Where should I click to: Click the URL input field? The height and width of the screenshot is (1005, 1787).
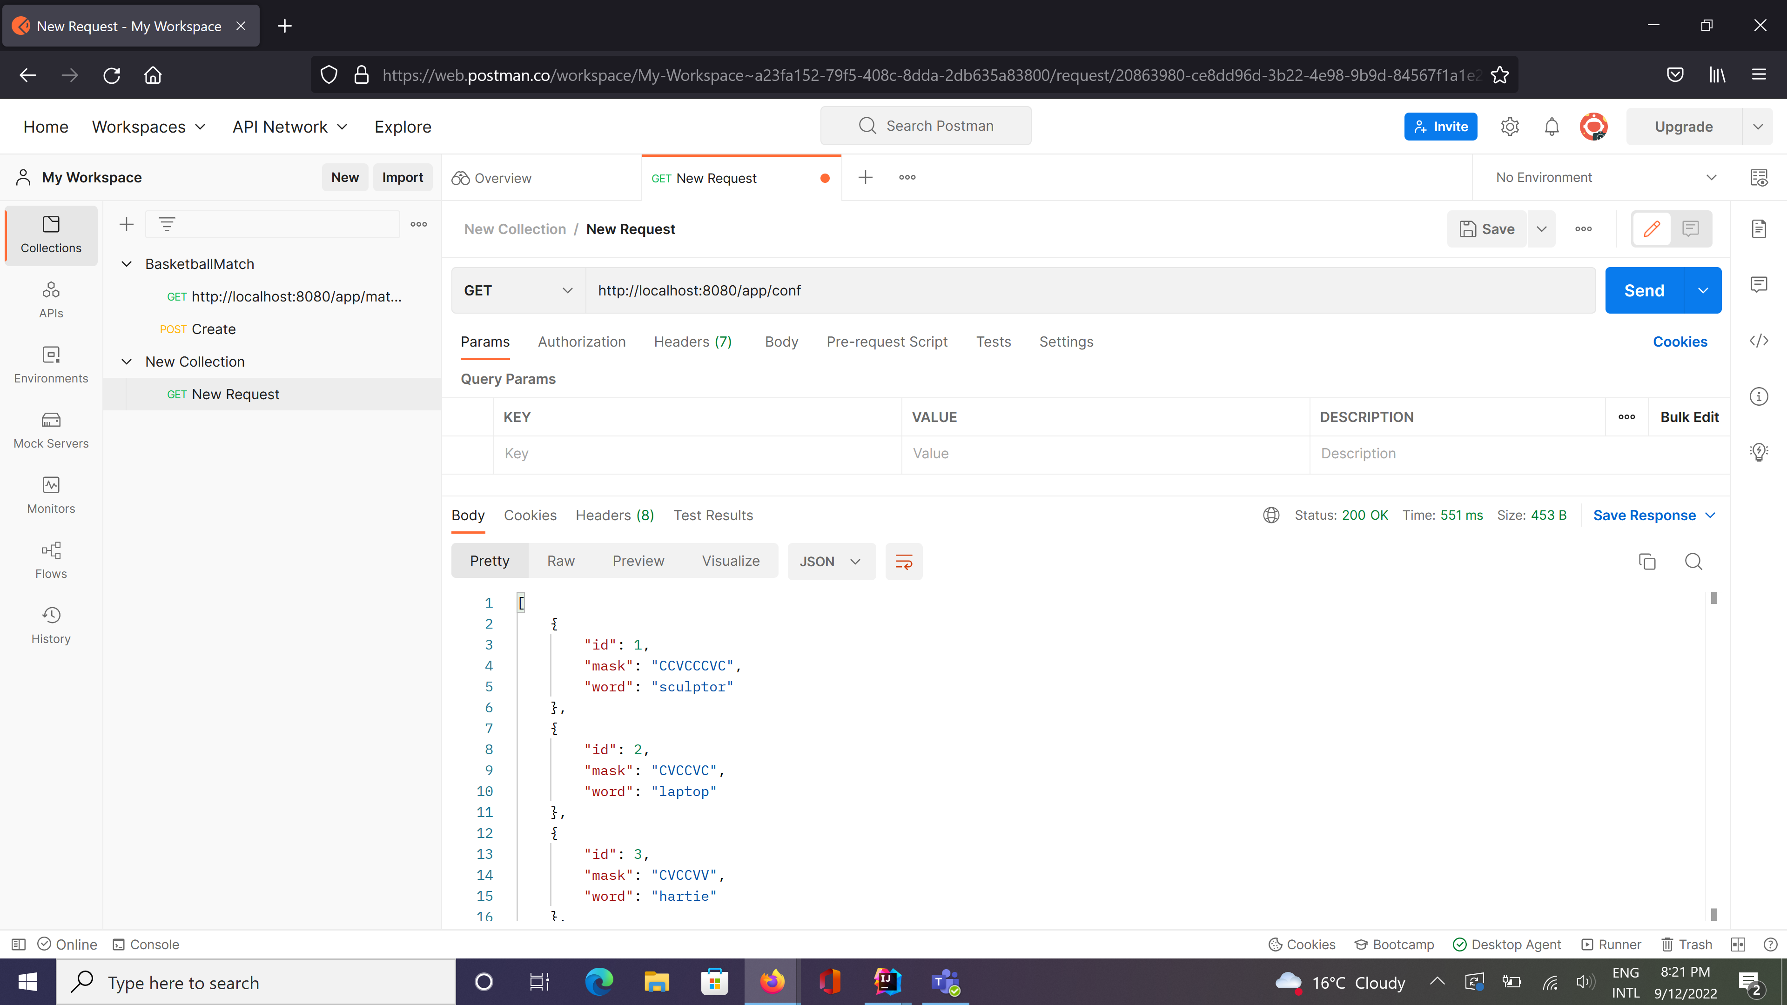(x=1041, y=290)
